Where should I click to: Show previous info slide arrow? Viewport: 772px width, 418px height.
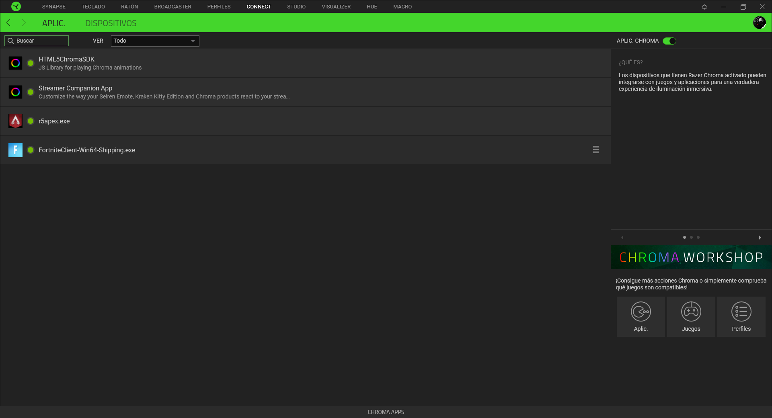coord(622,238)
